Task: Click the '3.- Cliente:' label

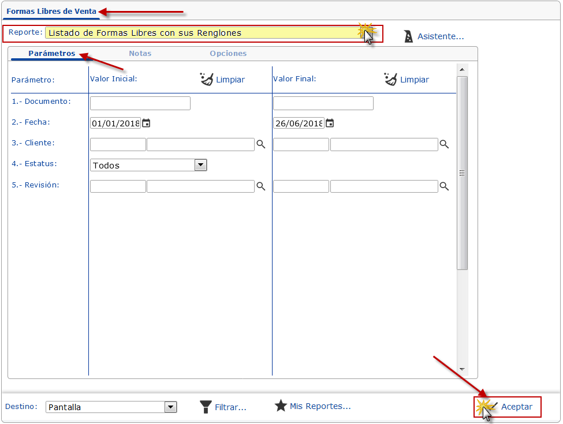Action: [33, 143]
